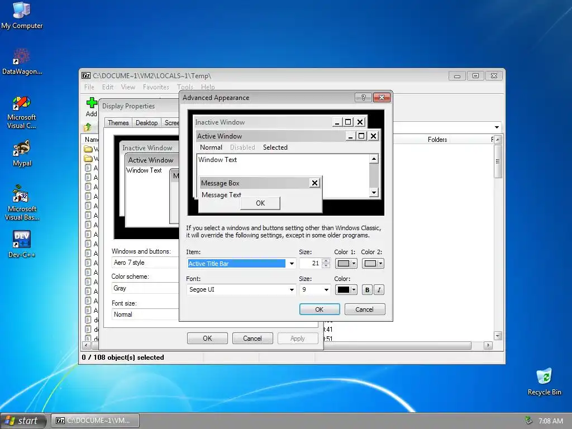572x429 pixels.
Task: Click taskbar clock showing 7:08 AM
Action: [x=550, y=421]
